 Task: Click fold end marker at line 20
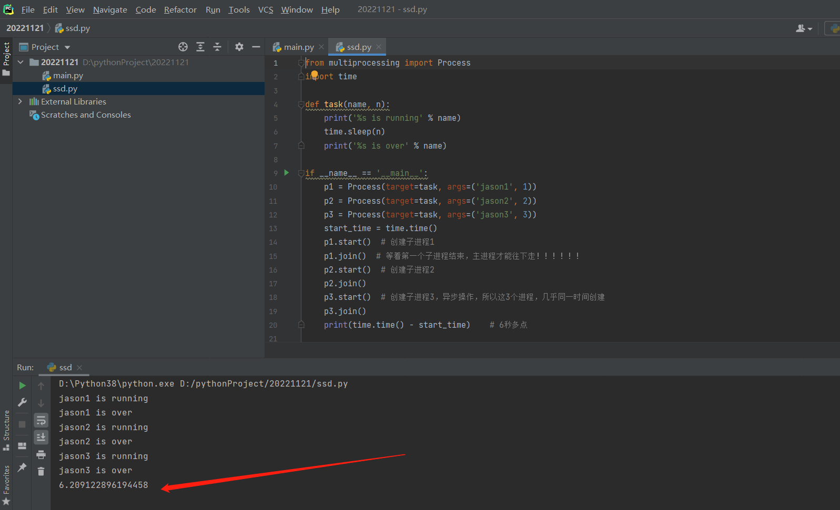tap(301, 325)
